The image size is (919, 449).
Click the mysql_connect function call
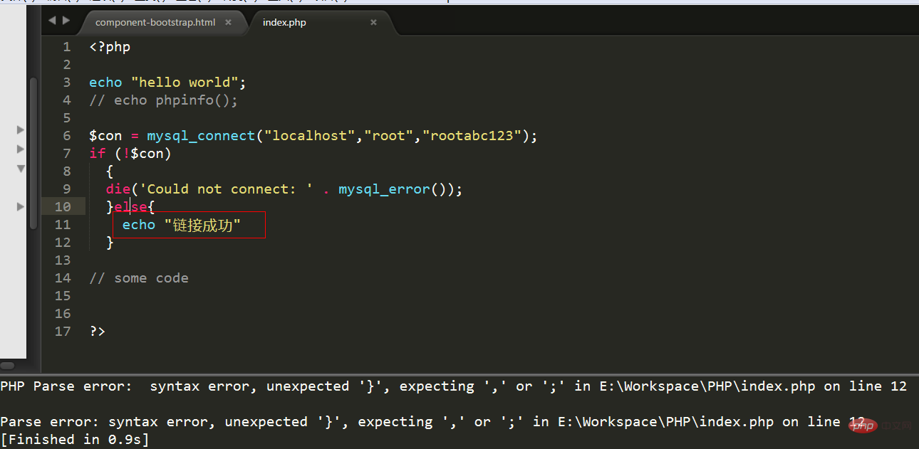click(201, 136)
